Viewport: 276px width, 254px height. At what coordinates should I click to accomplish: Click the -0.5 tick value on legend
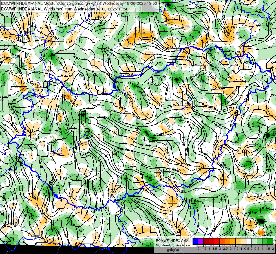coord(246,249)
